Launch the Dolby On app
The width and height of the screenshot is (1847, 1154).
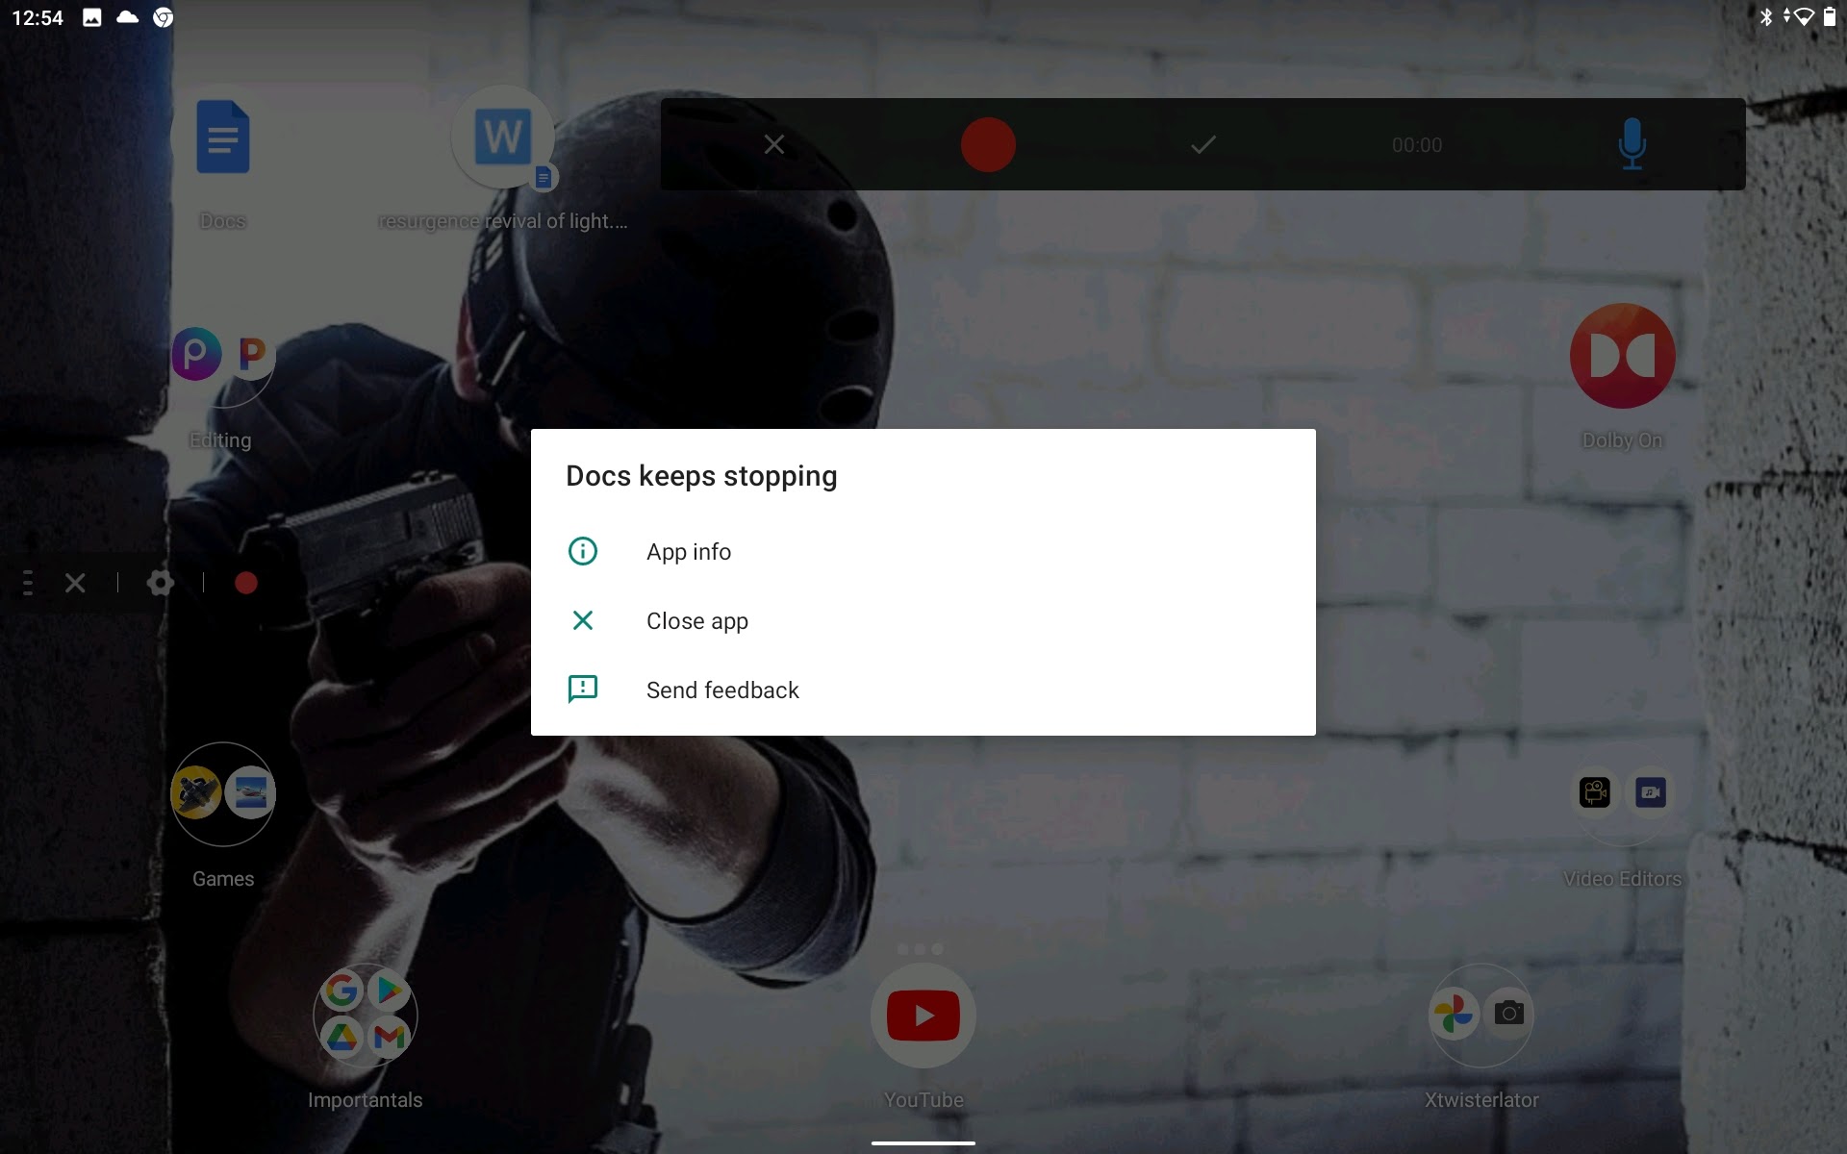(x=1622, y=357)
